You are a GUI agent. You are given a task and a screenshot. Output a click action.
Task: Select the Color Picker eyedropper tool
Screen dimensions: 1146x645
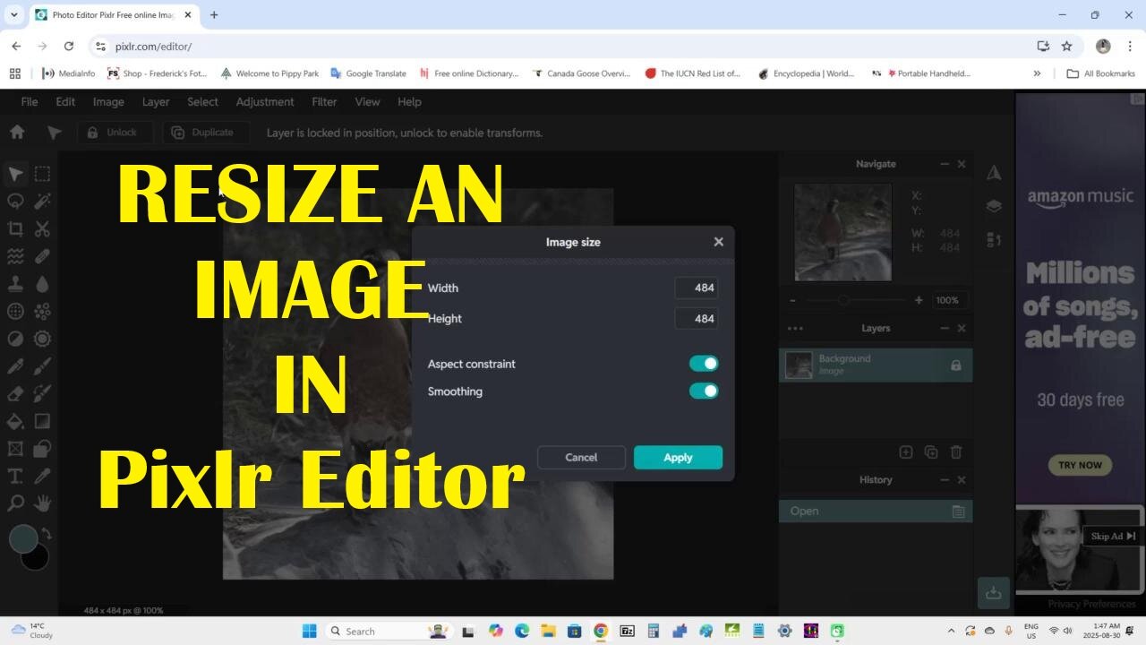click(x=42, y=476)
